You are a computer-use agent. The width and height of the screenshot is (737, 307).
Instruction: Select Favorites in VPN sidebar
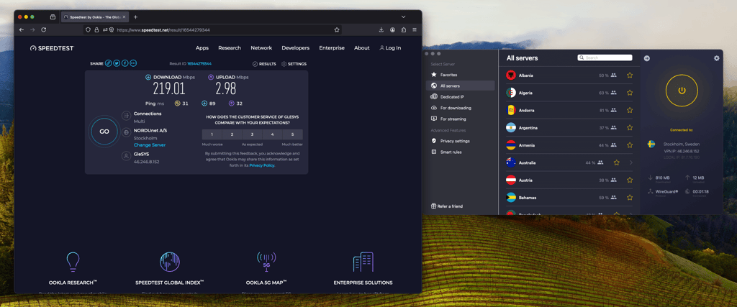[460, 75]
